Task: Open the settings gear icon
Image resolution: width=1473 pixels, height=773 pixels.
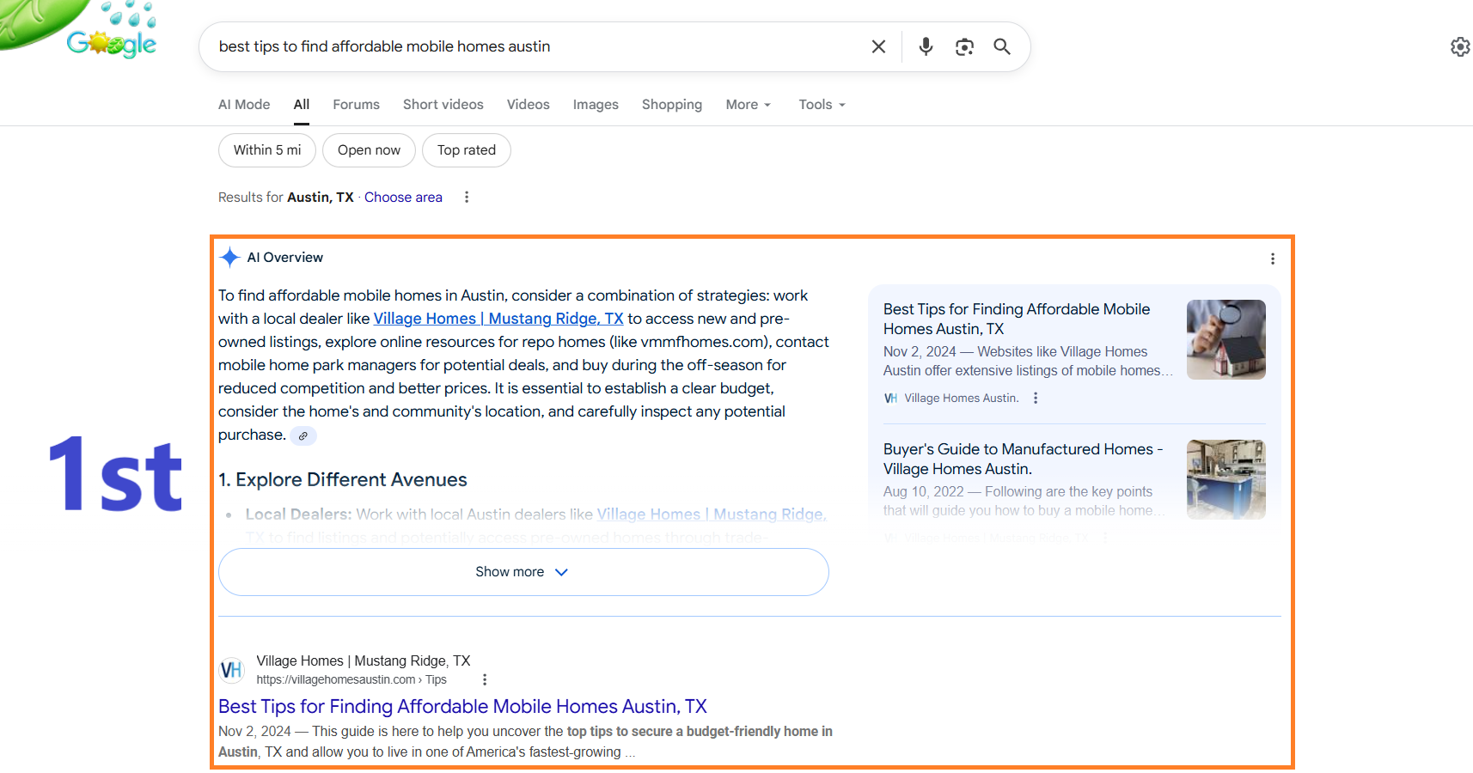Action: [1460, 46]
